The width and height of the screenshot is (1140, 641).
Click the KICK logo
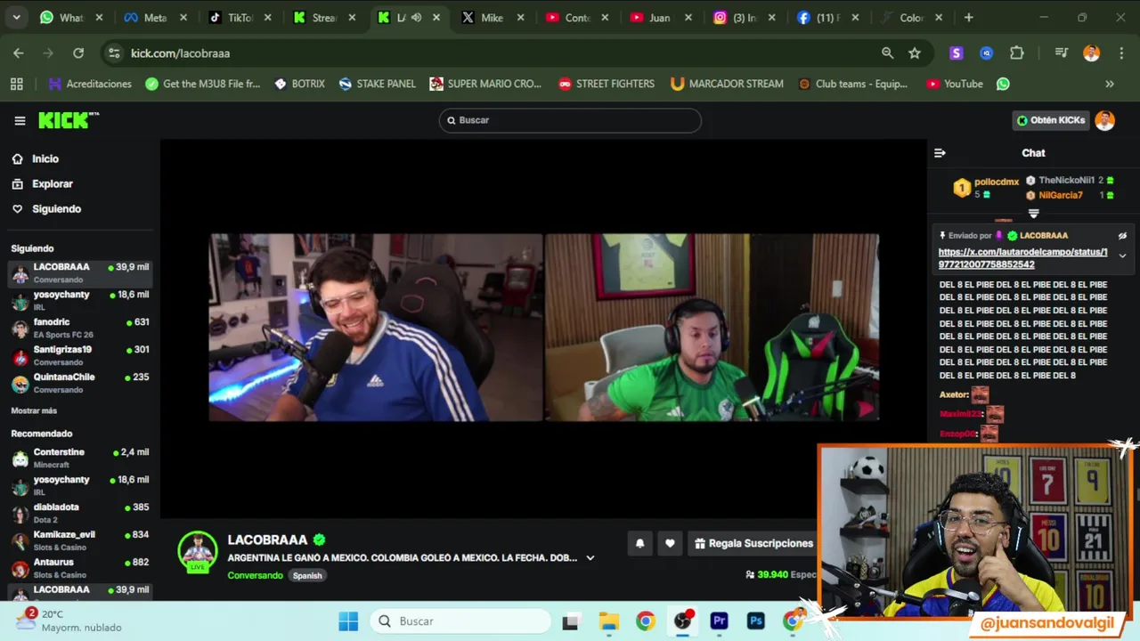pyautogui.click(x=68, y=120)
